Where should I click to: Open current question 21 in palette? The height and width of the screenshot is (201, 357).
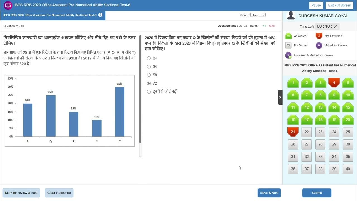(x=293, y=132)
